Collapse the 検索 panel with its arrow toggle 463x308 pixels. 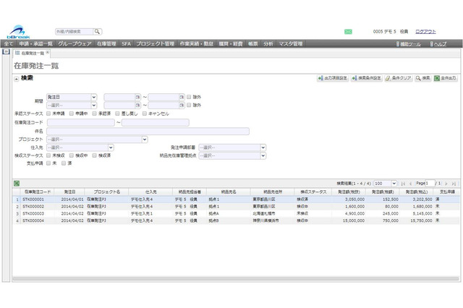17,77
